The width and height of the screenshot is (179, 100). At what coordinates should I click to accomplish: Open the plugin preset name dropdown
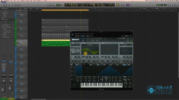coord(84,34)
